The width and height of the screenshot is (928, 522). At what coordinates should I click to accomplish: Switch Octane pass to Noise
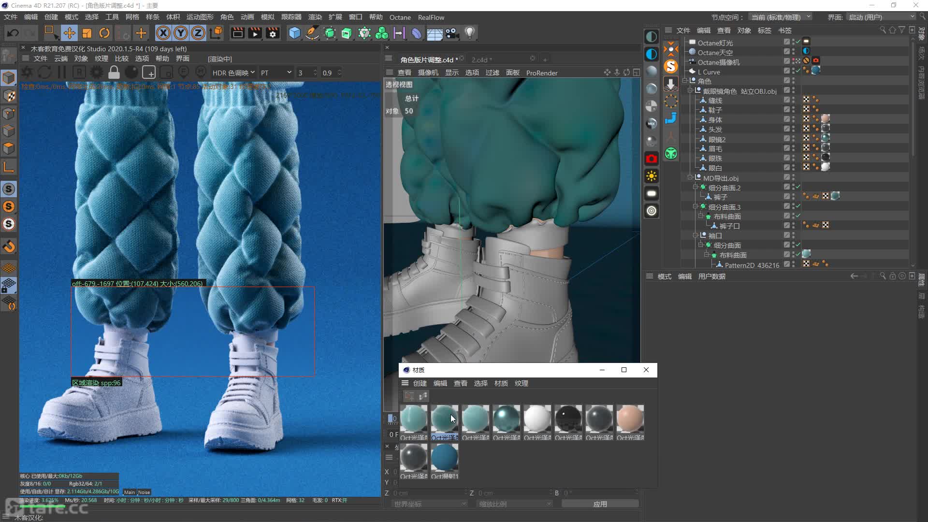tap(144, 492)
